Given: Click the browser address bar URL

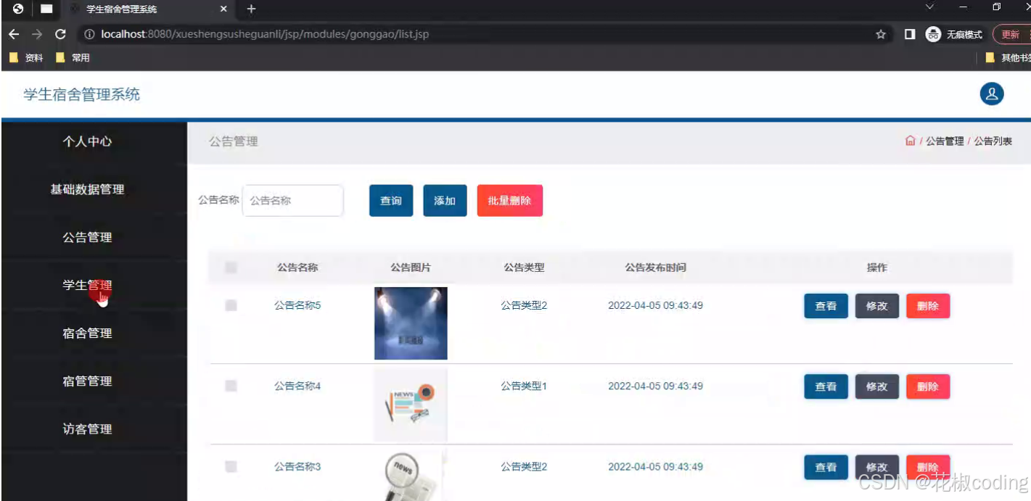Looking at the screenshot, I should click(265, 34).
